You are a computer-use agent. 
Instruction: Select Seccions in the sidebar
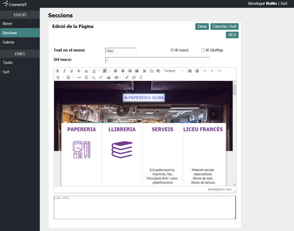point(20,33)
